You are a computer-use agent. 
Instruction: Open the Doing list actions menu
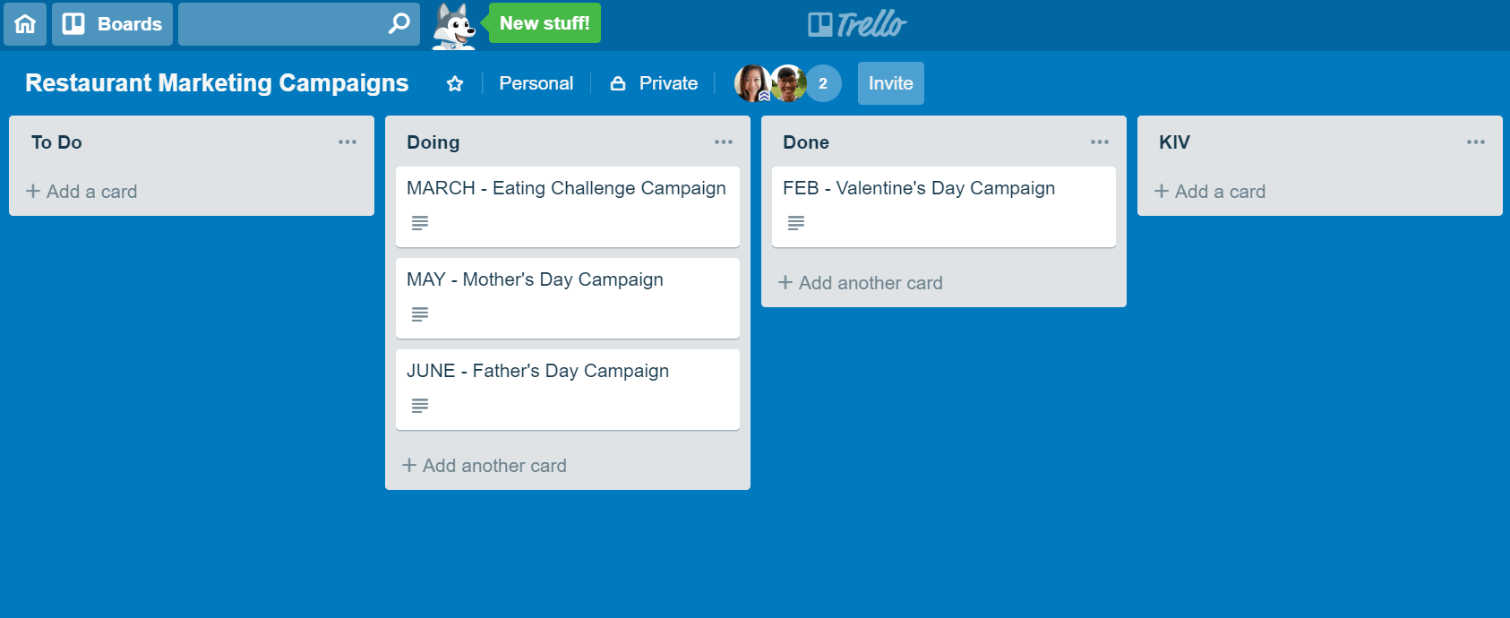(724, 142)
